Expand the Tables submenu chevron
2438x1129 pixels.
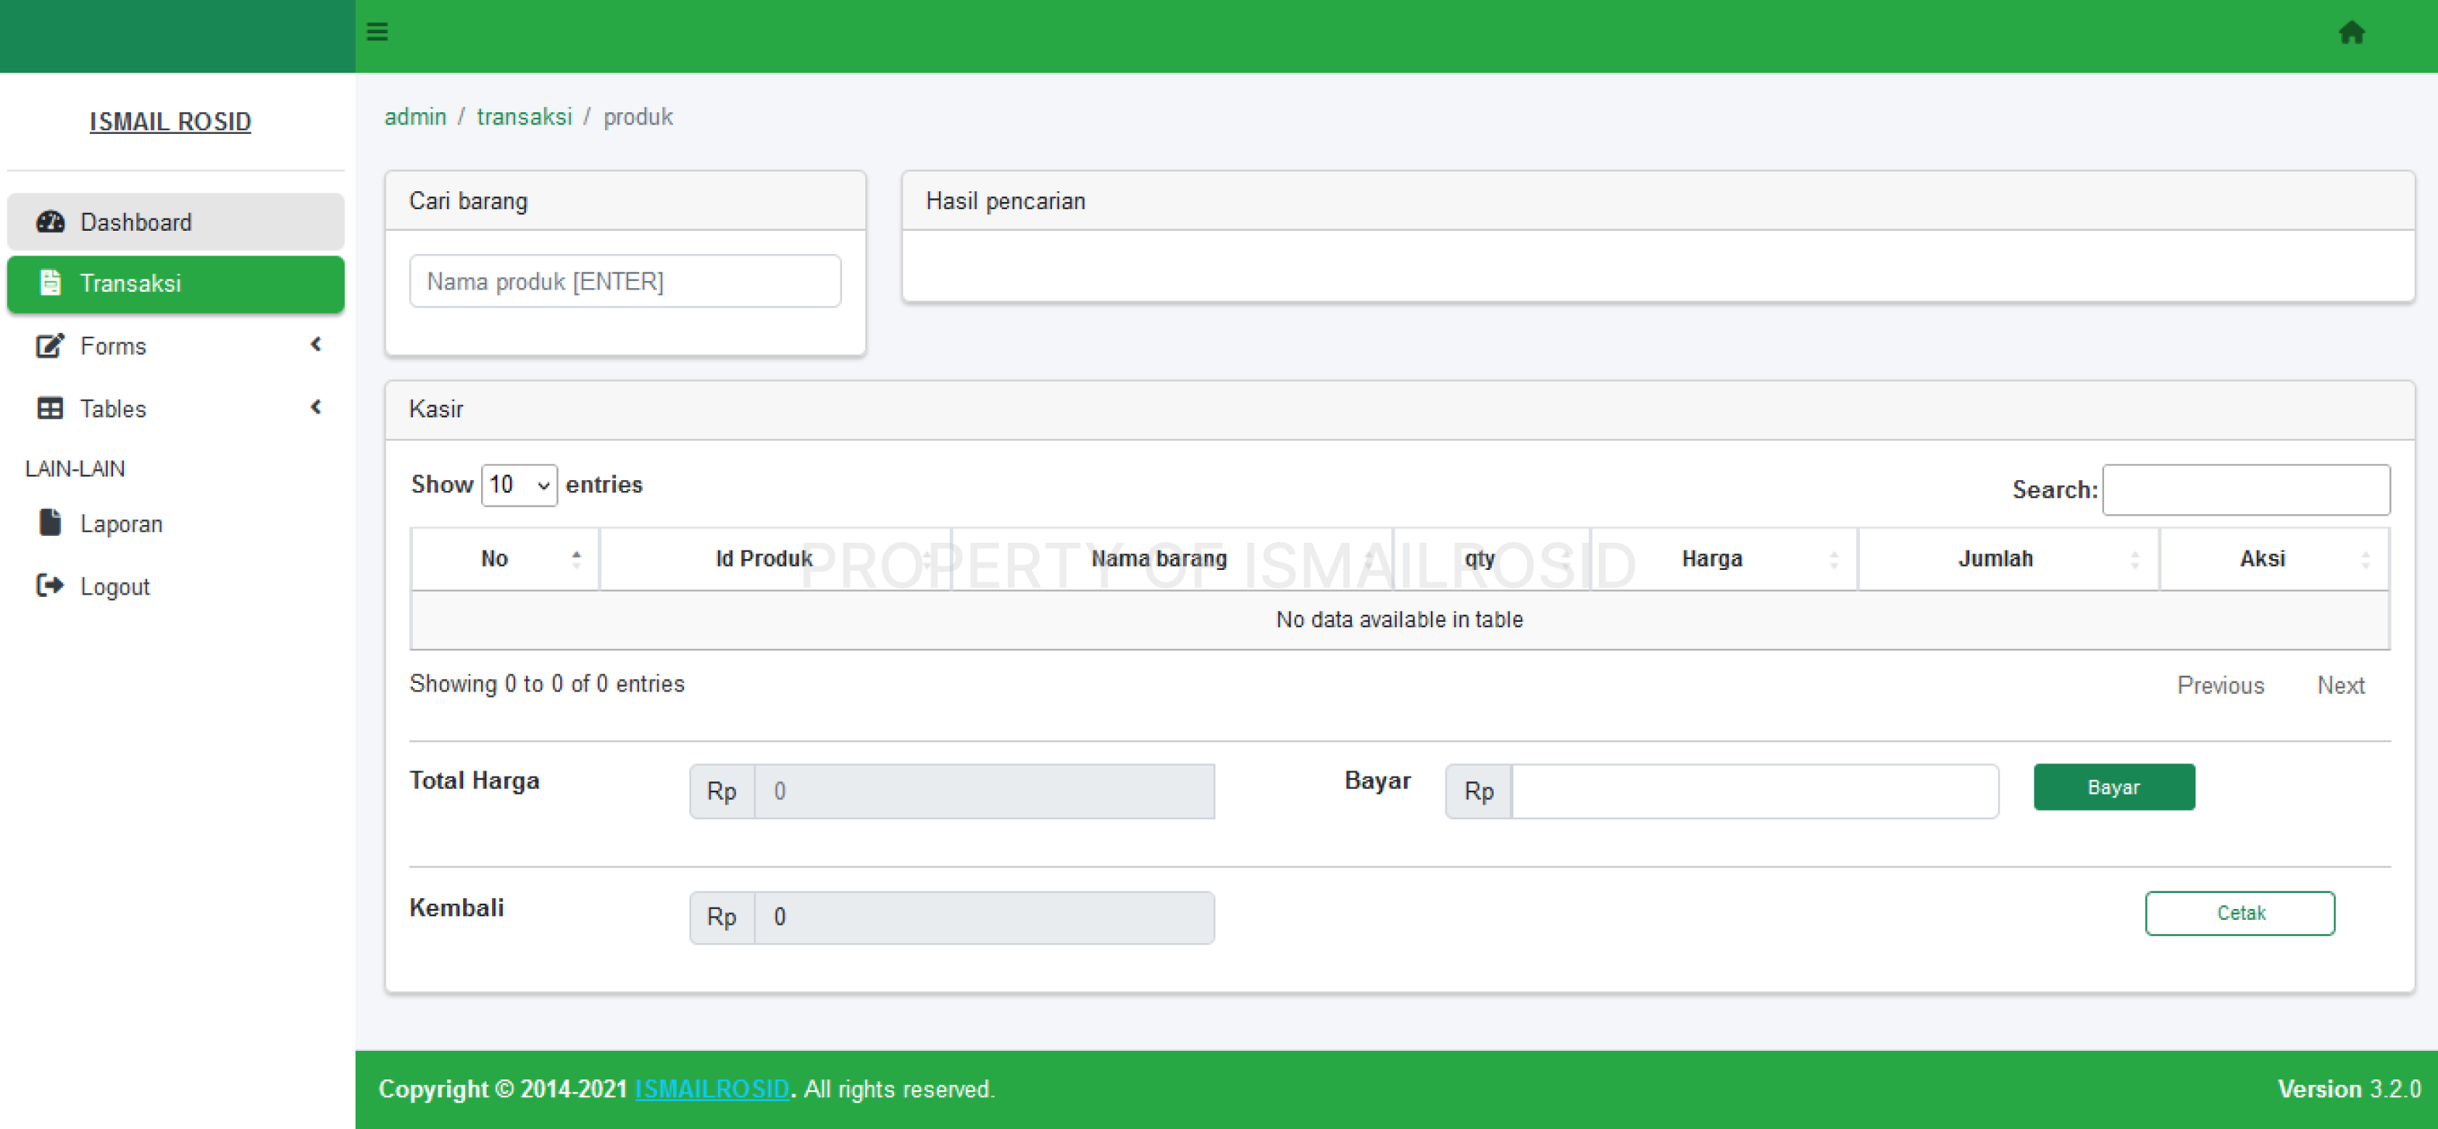pos(316,407)
